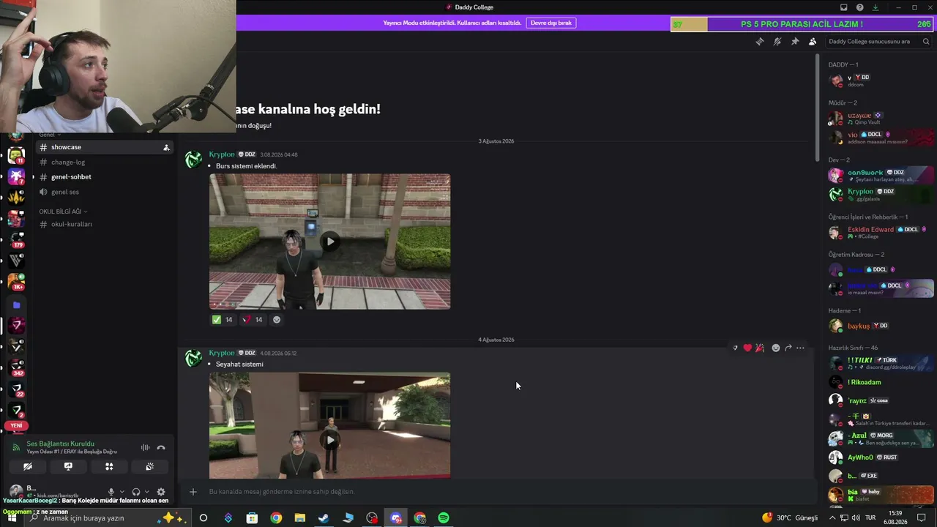
Task: Click Krypton avatar on the Seyahat sistemi message
Action: pos(194,359)
